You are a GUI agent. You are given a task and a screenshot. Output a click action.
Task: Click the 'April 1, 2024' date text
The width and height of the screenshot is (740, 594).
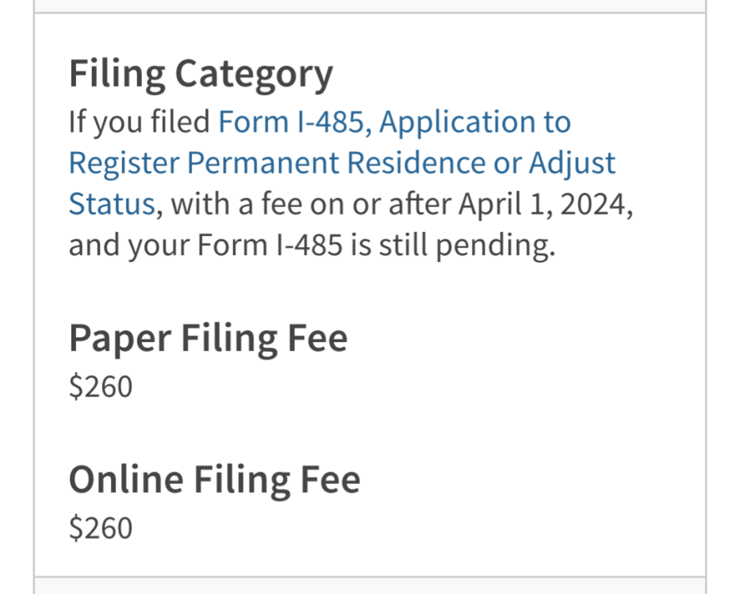pos(545,204)
